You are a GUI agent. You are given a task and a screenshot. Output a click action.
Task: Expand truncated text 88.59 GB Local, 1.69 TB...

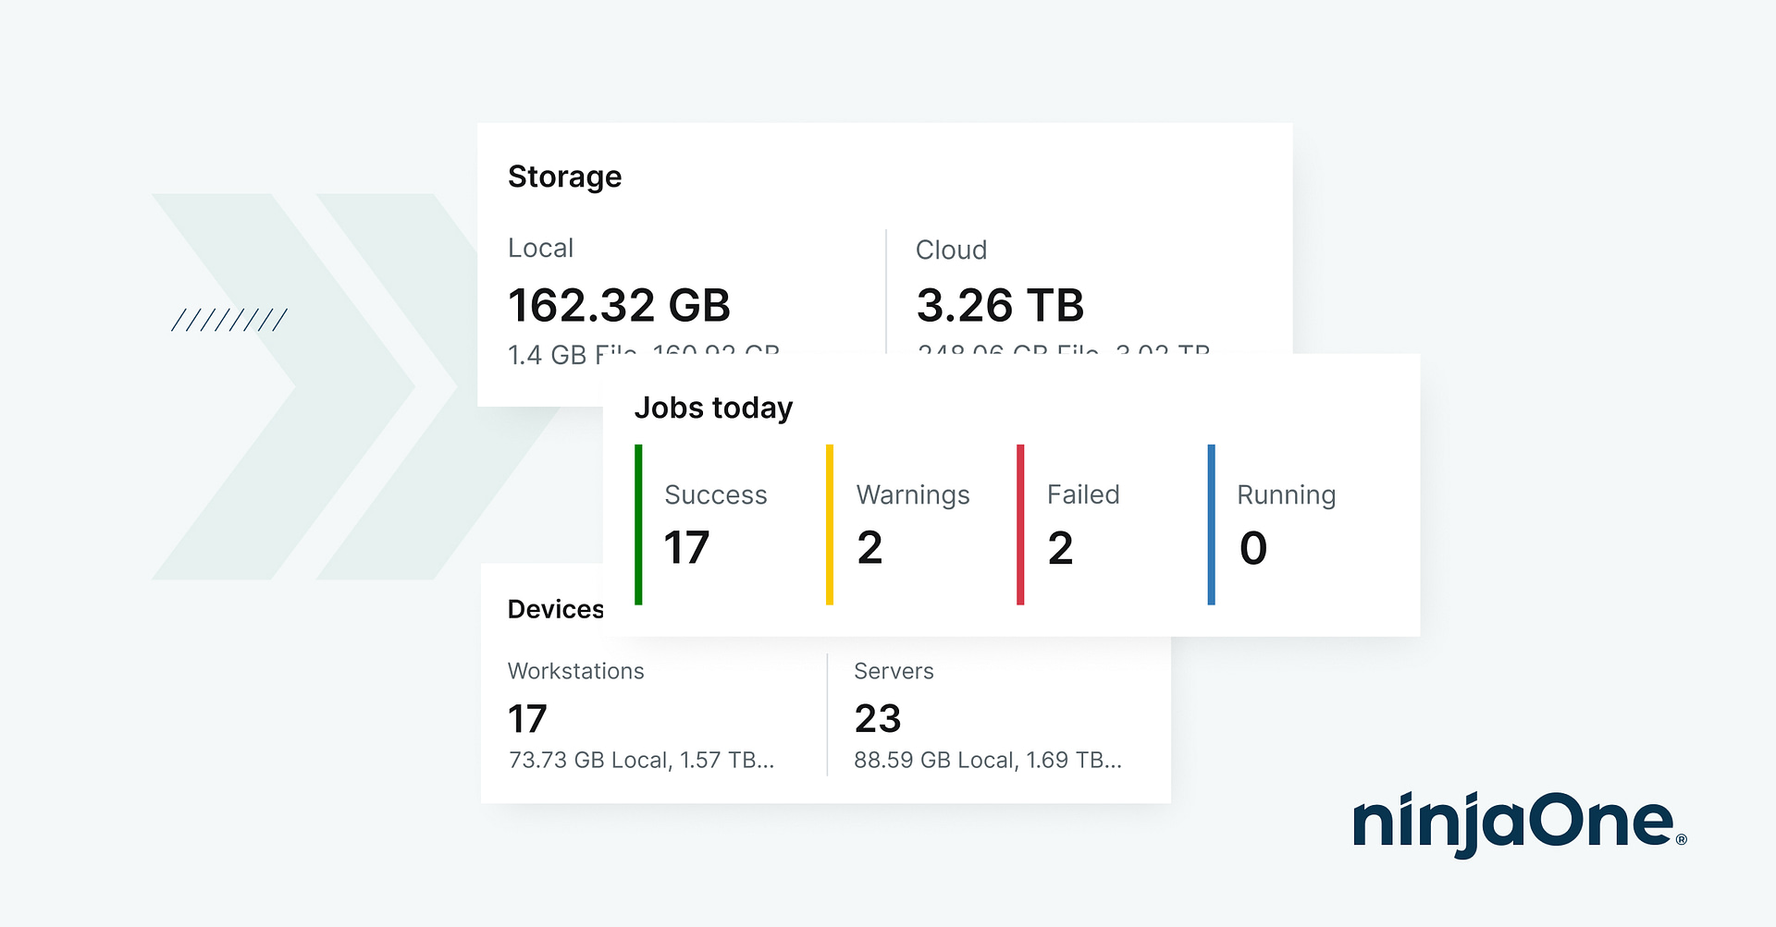[x=987, y=760]
